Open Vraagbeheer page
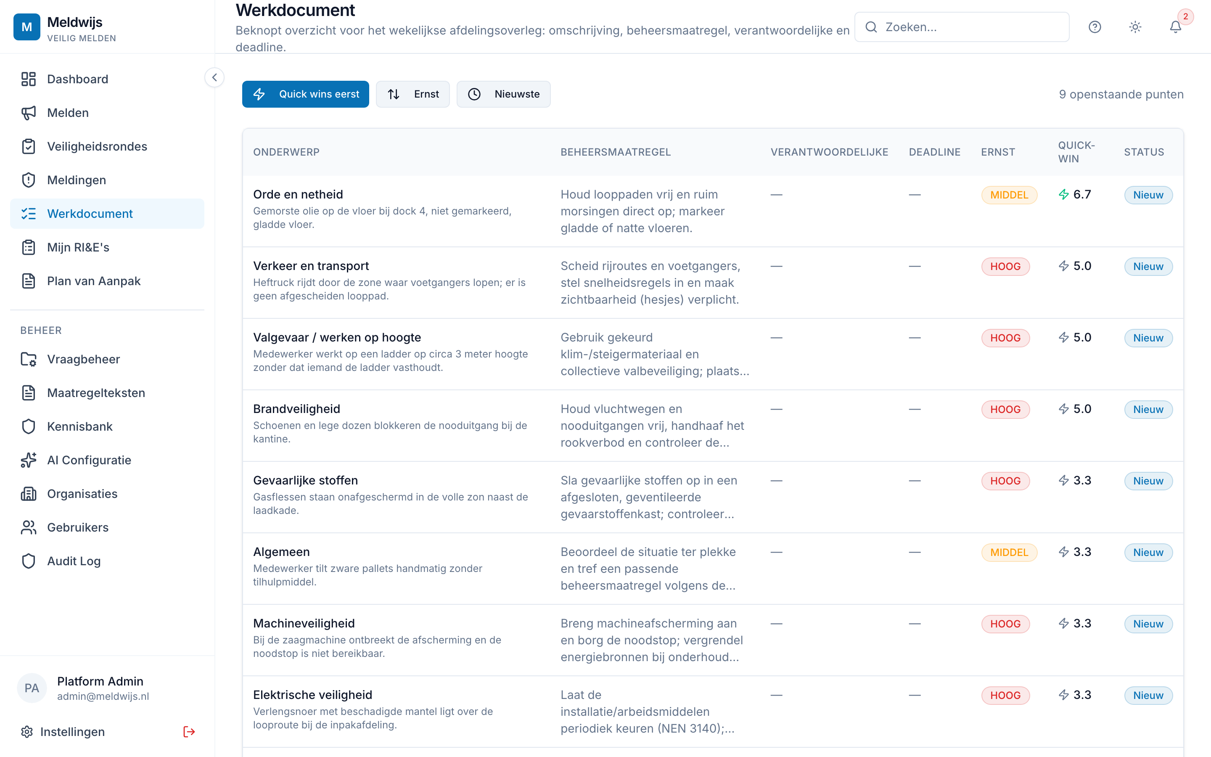This screenshot has height=757, width=1211. click(107, 360)
